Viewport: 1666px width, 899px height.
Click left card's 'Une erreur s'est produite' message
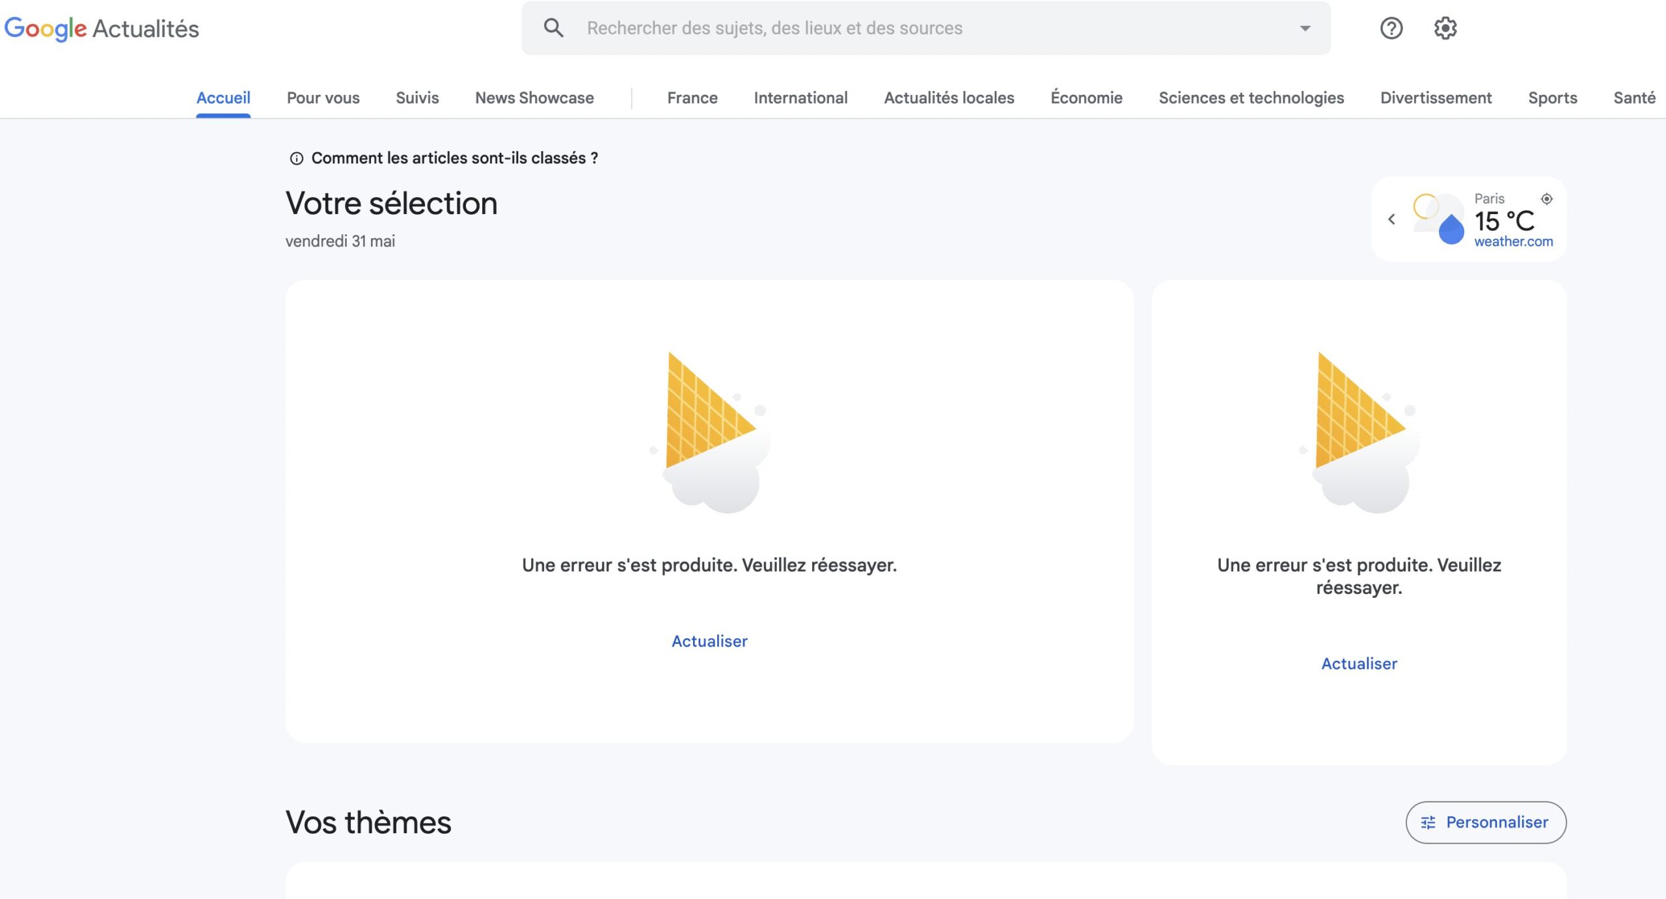click(709, 565)
